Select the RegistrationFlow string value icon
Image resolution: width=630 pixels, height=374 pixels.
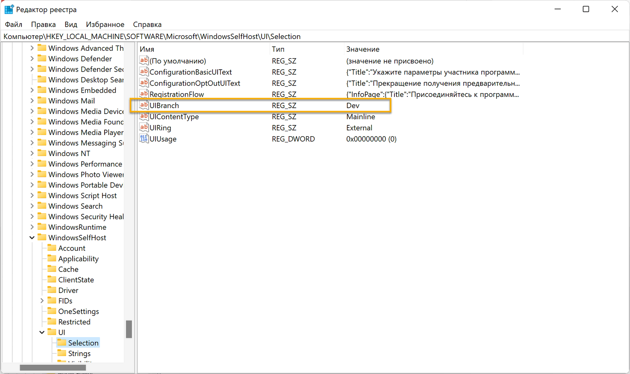tap(144, 94)
